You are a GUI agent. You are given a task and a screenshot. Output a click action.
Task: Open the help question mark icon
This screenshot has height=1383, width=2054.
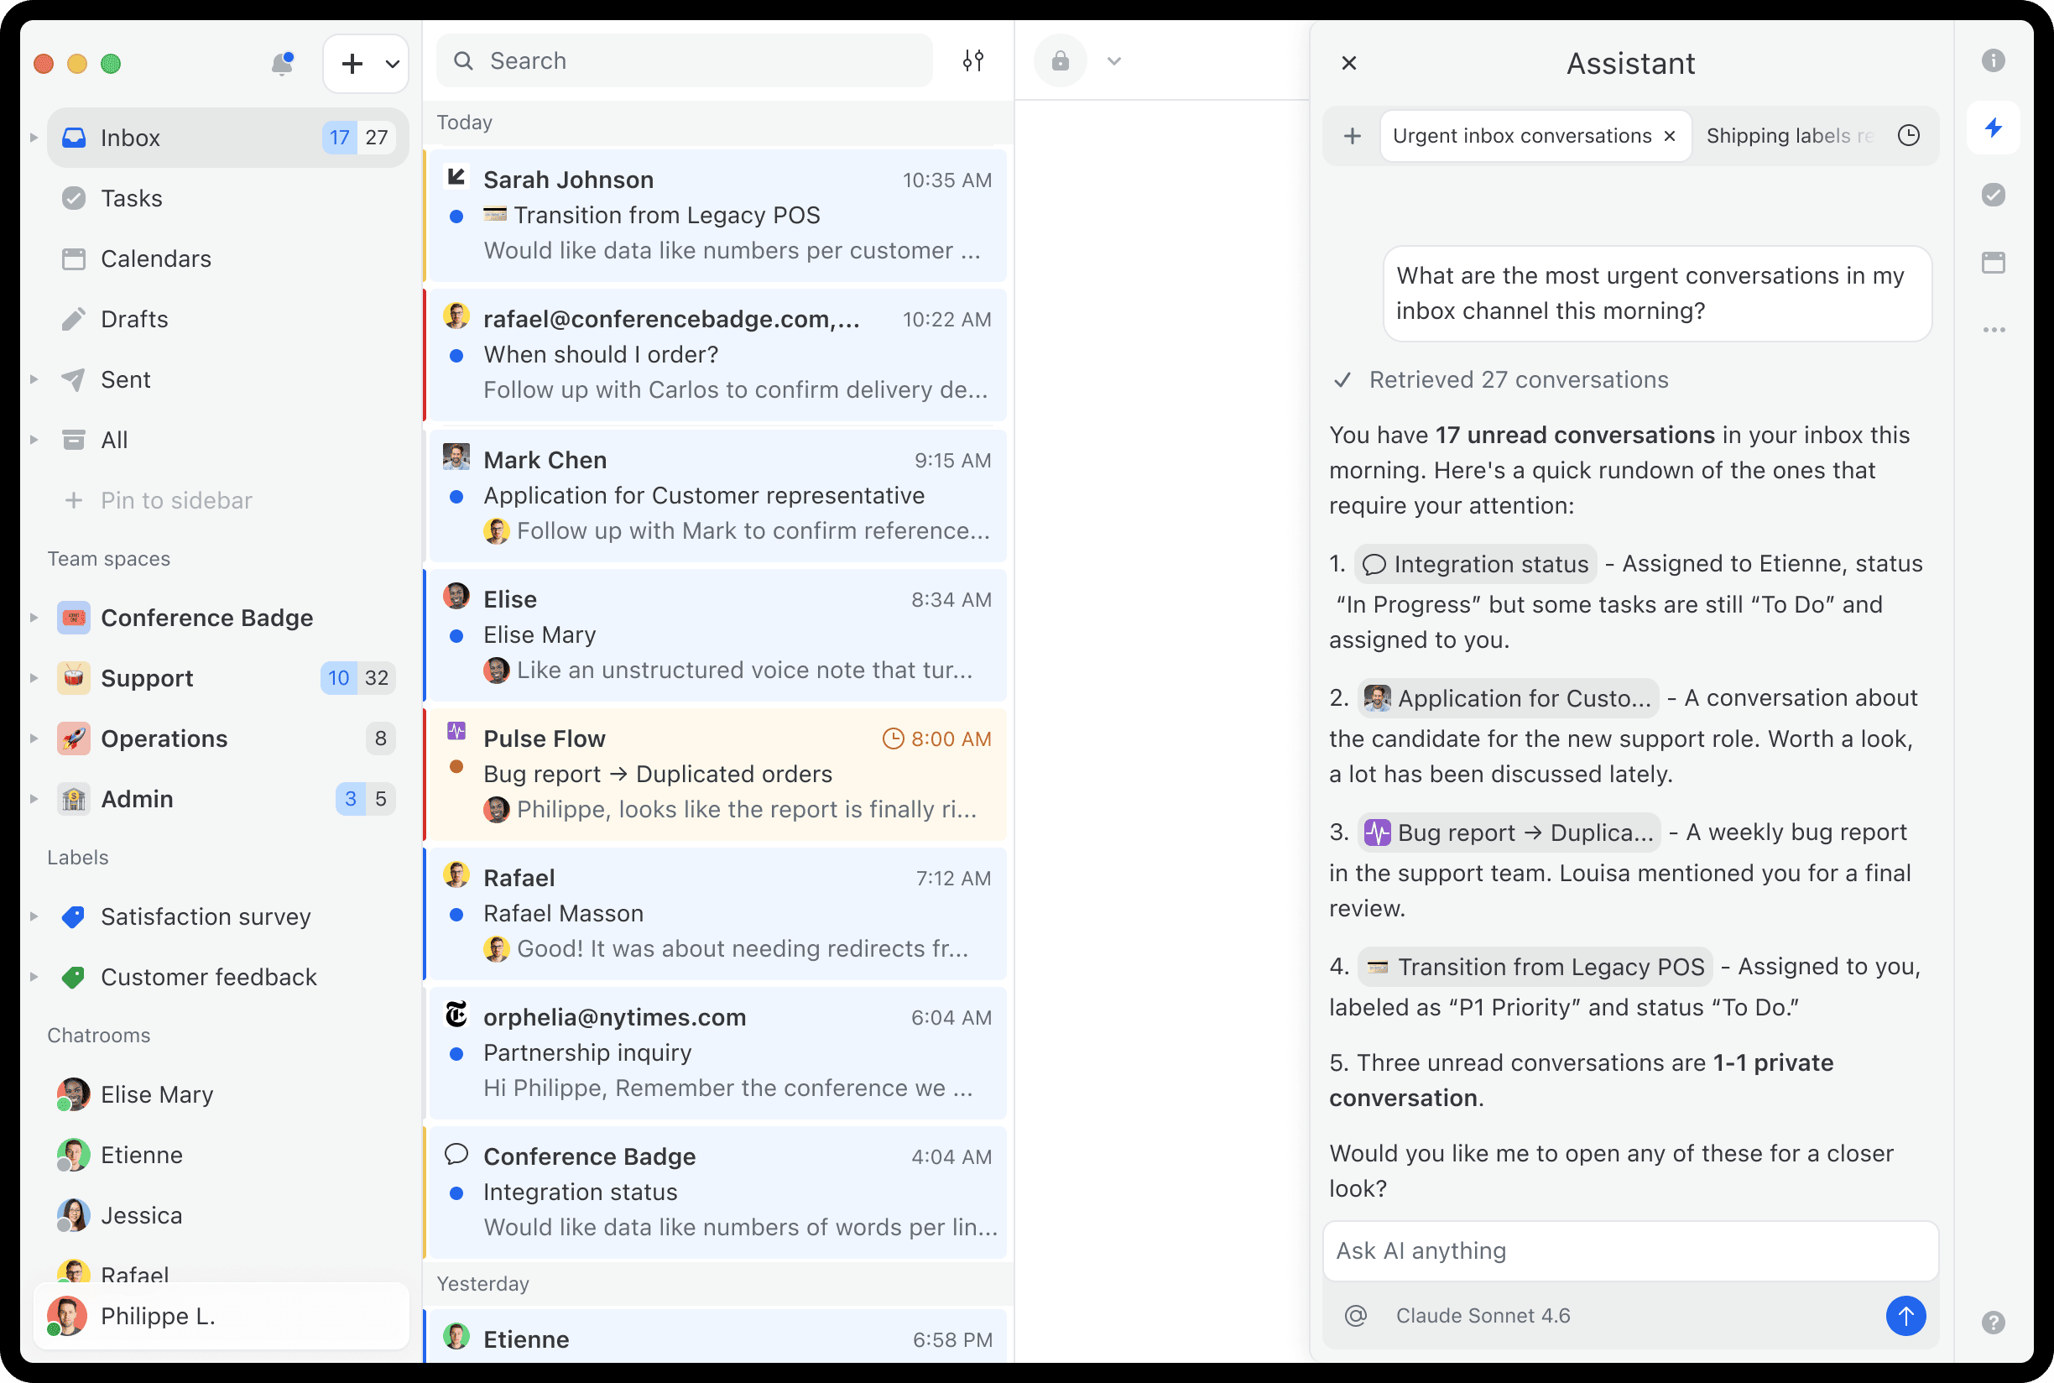(x=1993, y=1322)
